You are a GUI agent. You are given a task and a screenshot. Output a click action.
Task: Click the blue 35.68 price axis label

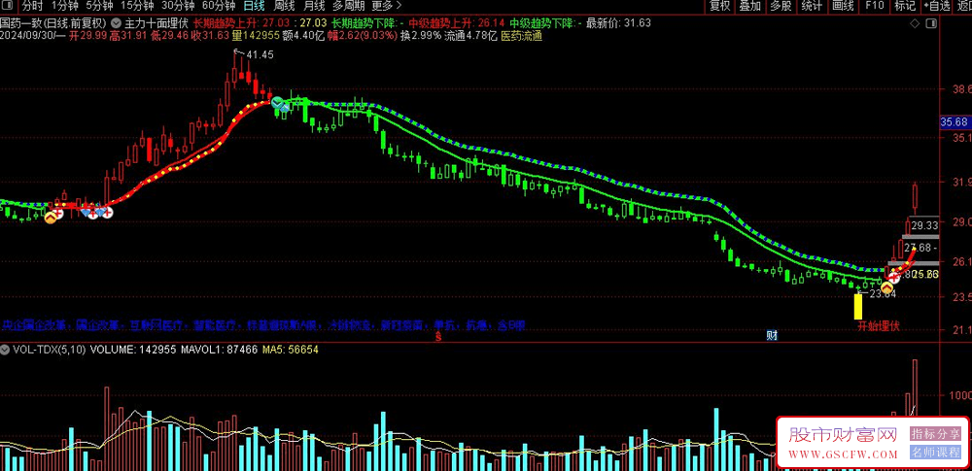954,121
